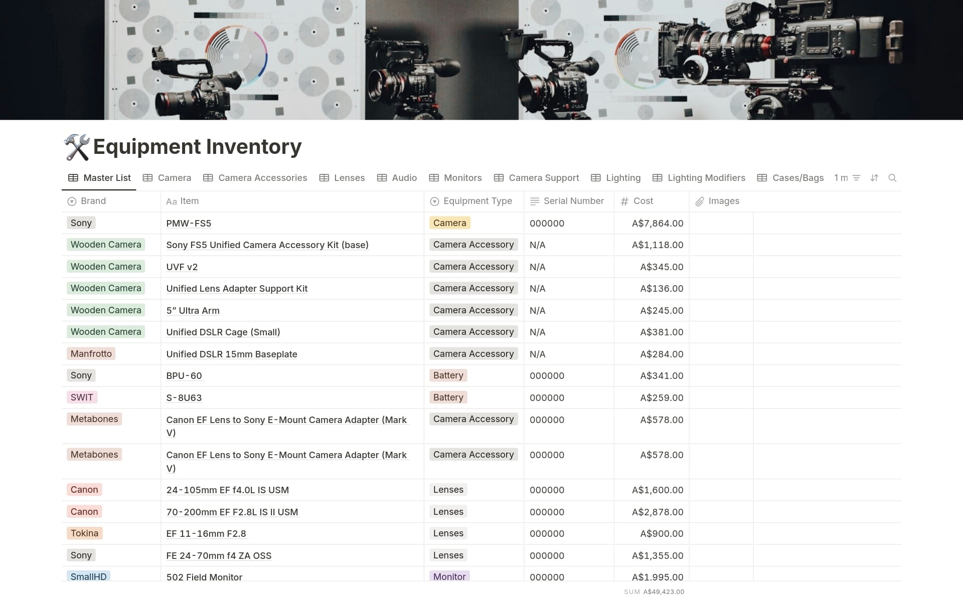Click the # icon on the Cost column
The height and width of the screenshot is (601, 963).
tap(624, 201)
